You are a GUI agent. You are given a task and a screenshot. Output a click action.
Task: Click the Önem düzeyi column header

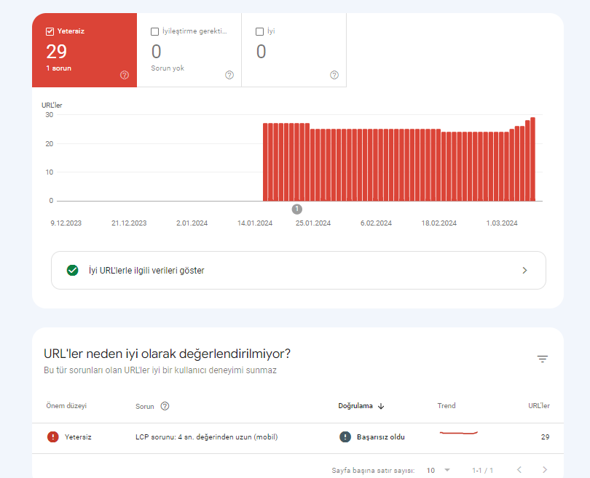(66, 406)
